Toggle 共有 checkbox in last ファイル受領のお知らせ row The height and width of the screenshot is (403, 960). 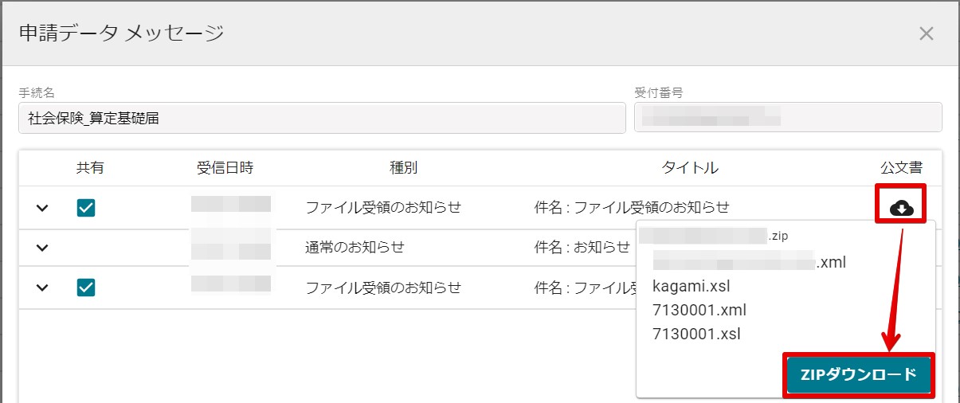pyautogui.click(x=86, y=288)
